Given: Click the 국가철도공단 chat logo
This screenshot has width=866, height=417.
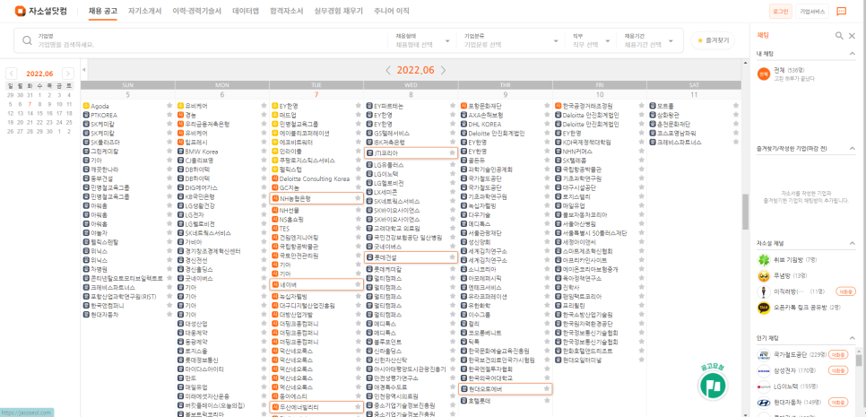Looking at the screenshot, I should (x=764, y=354).
